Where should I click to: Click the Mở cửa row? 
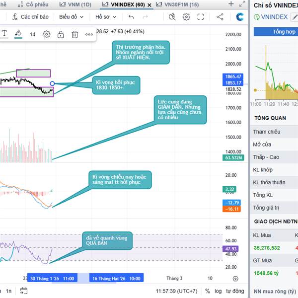274,144
